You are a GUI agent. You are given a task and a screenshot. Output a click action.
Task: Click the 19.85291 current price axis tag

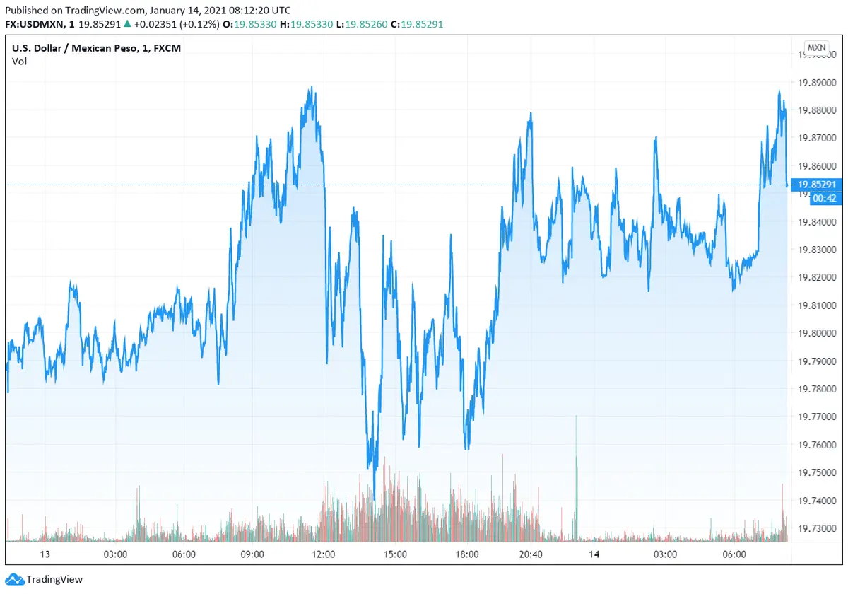816,185
